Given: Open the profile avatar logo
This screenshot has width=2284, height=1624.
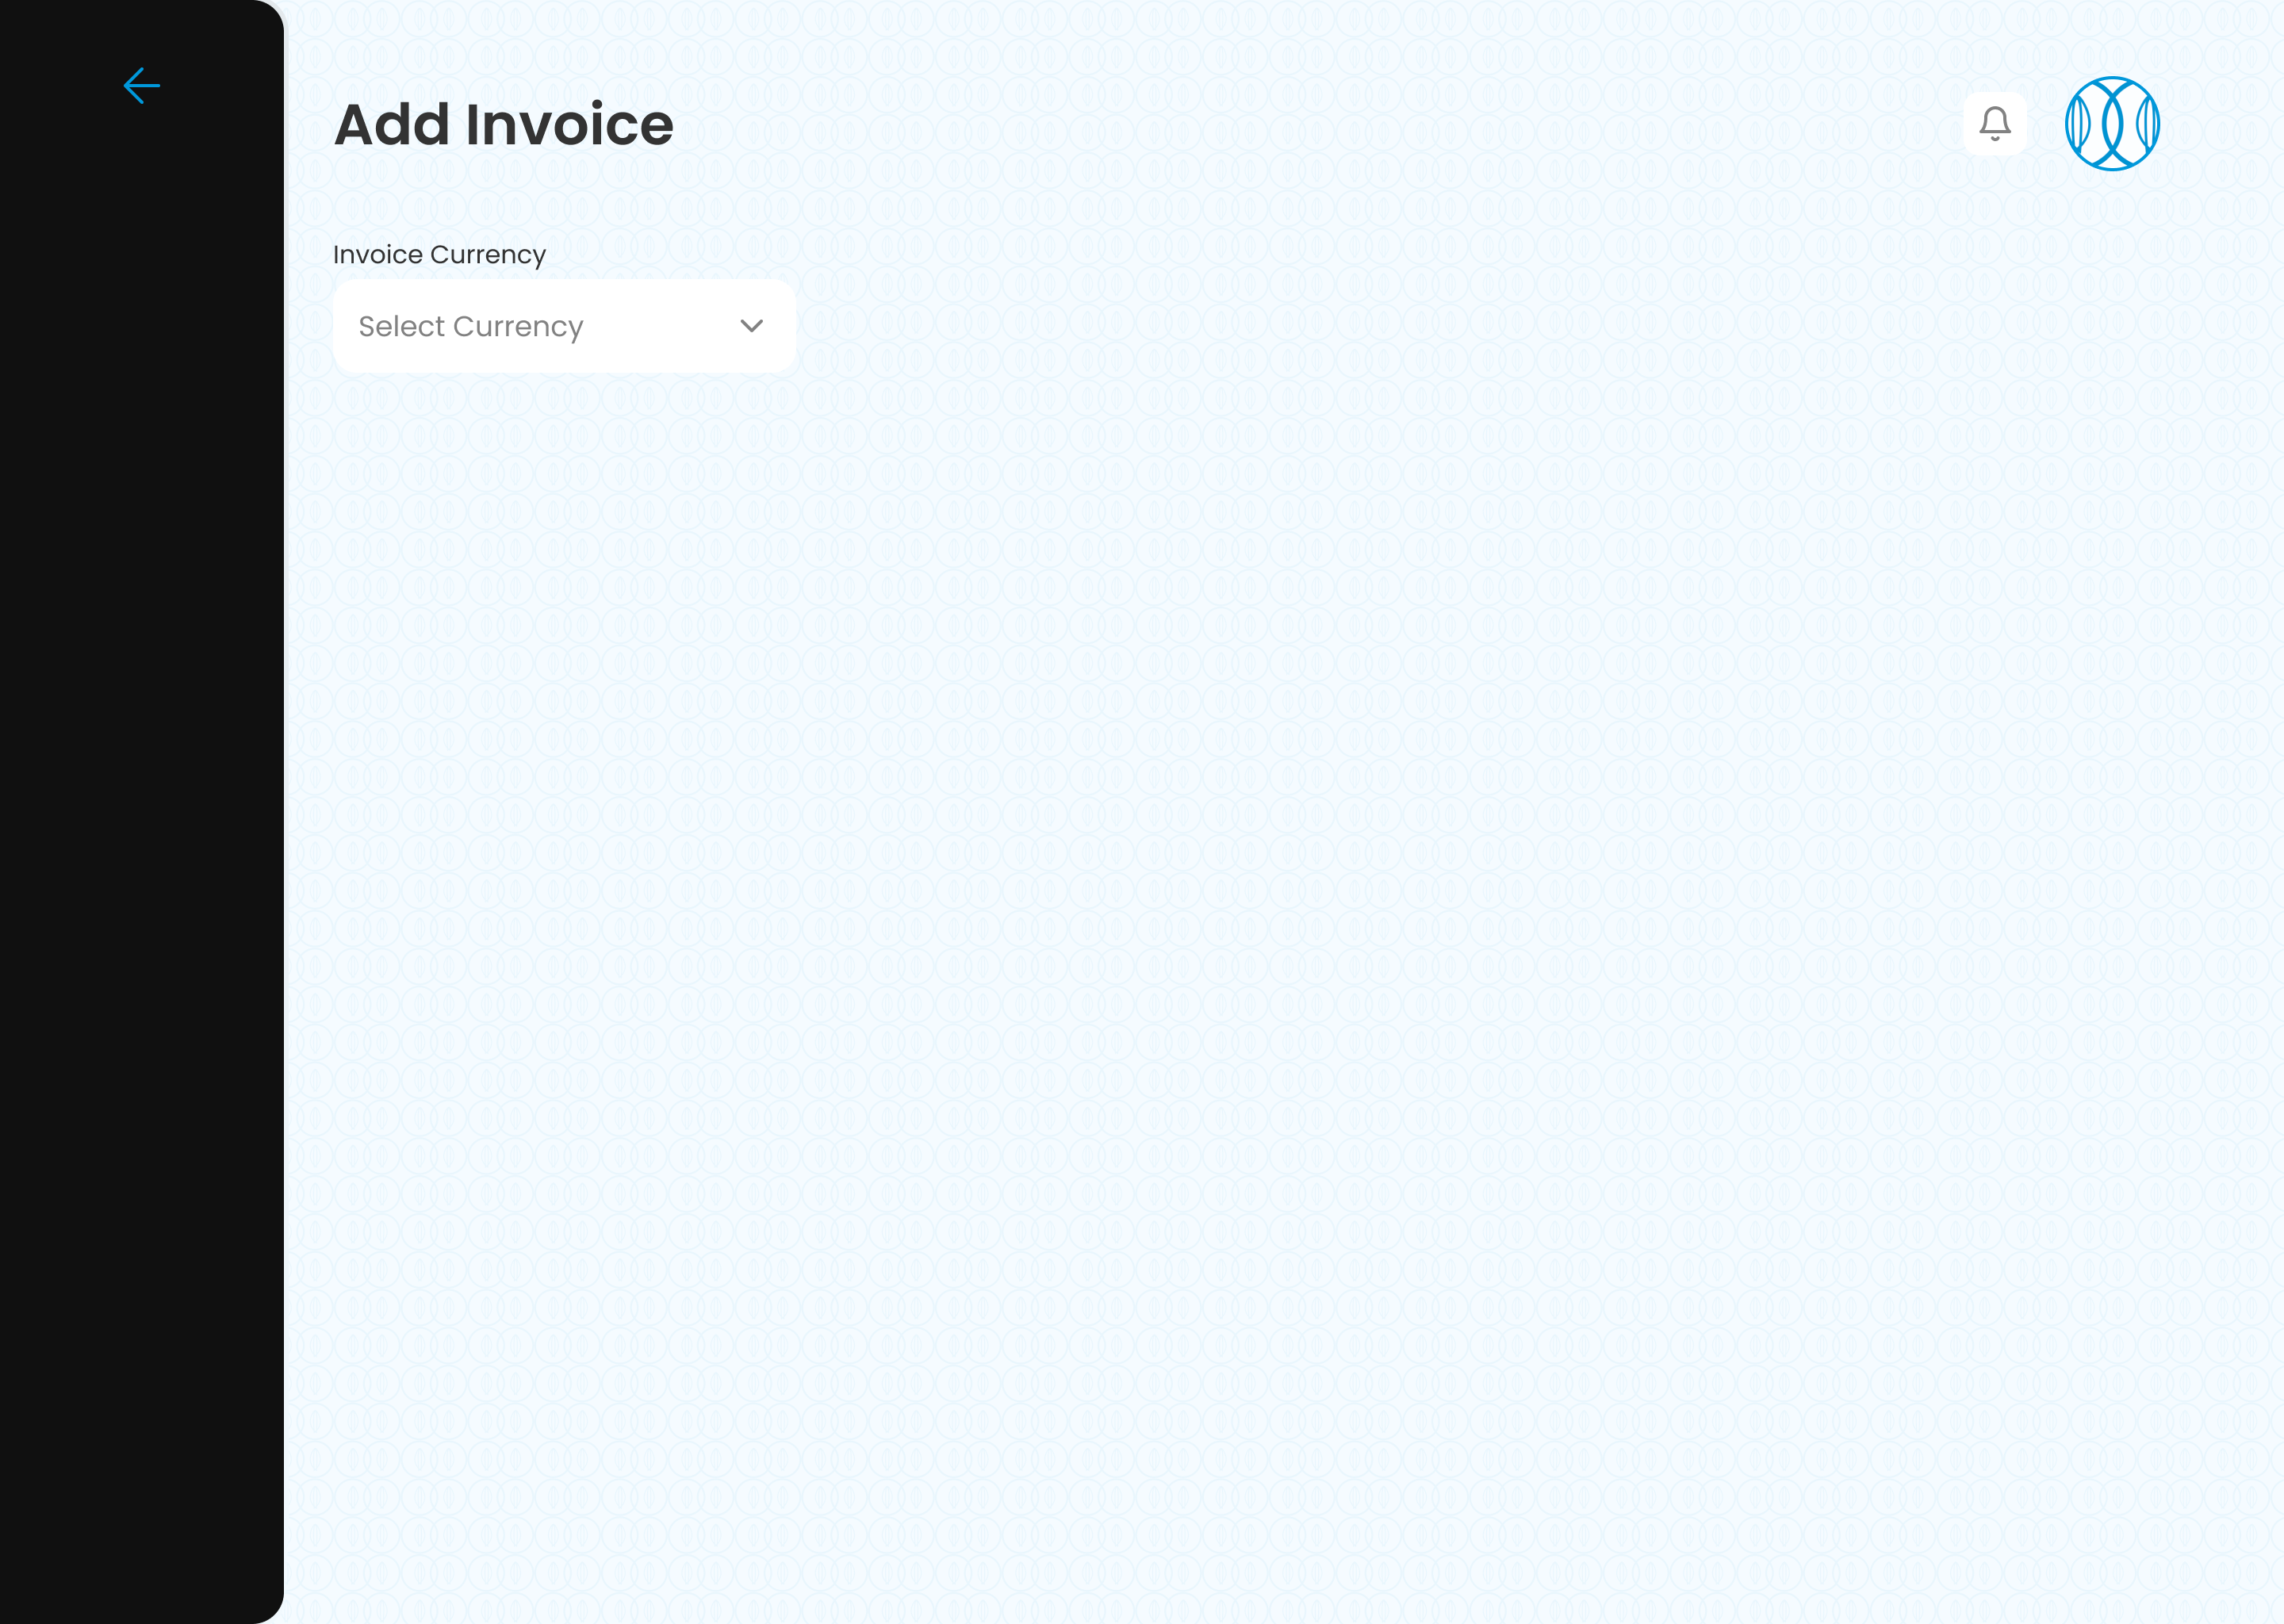Looking at the screenshot, I should (2113, 124).
